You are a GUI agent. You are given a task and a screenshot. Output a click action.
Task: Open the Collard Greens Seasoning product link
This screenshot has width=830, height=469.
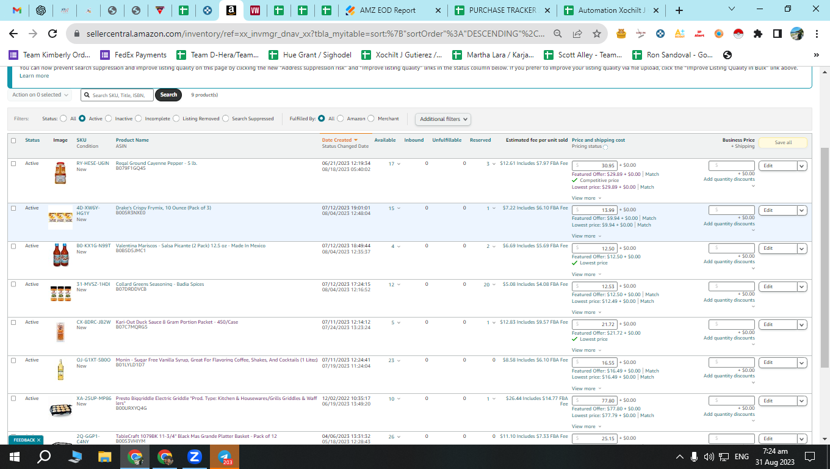pyautogui.click(x=160, y=284)
